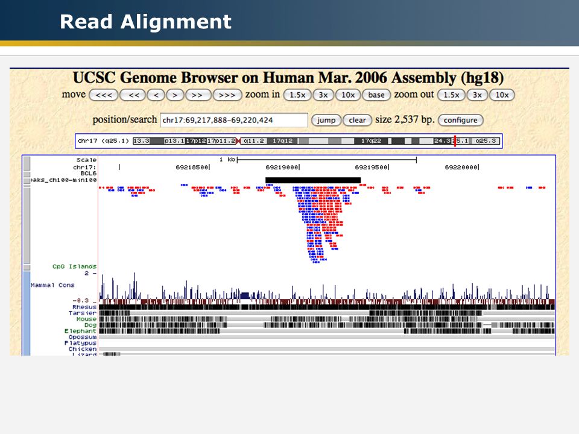Image resolution: width=579 pixels, height=434 pixels.
Task: Click the Mammal Cons track label
Action: (52, 285)
